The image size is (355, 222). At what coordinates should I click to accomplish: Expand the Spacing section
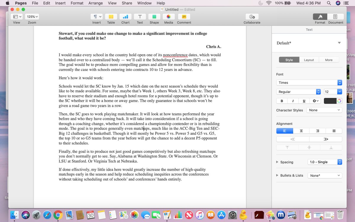pyautogui.click(x=277, y=162)
